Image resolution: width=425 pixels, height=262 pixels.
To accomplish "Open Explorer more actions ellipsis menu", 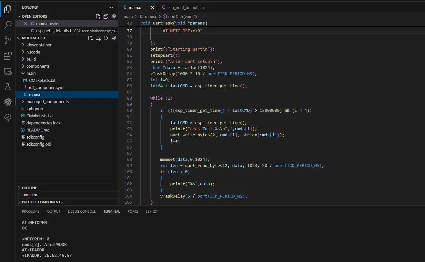I will [x=111, y=7].
